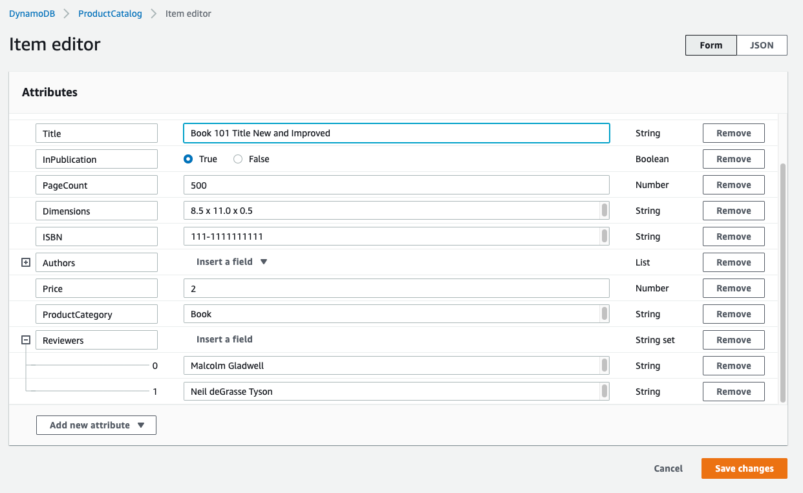The height and width of the screenshot is (493, 803).
Task: Remove the Neil deGrasse Tyson entry
Action: tap(734, 392)
